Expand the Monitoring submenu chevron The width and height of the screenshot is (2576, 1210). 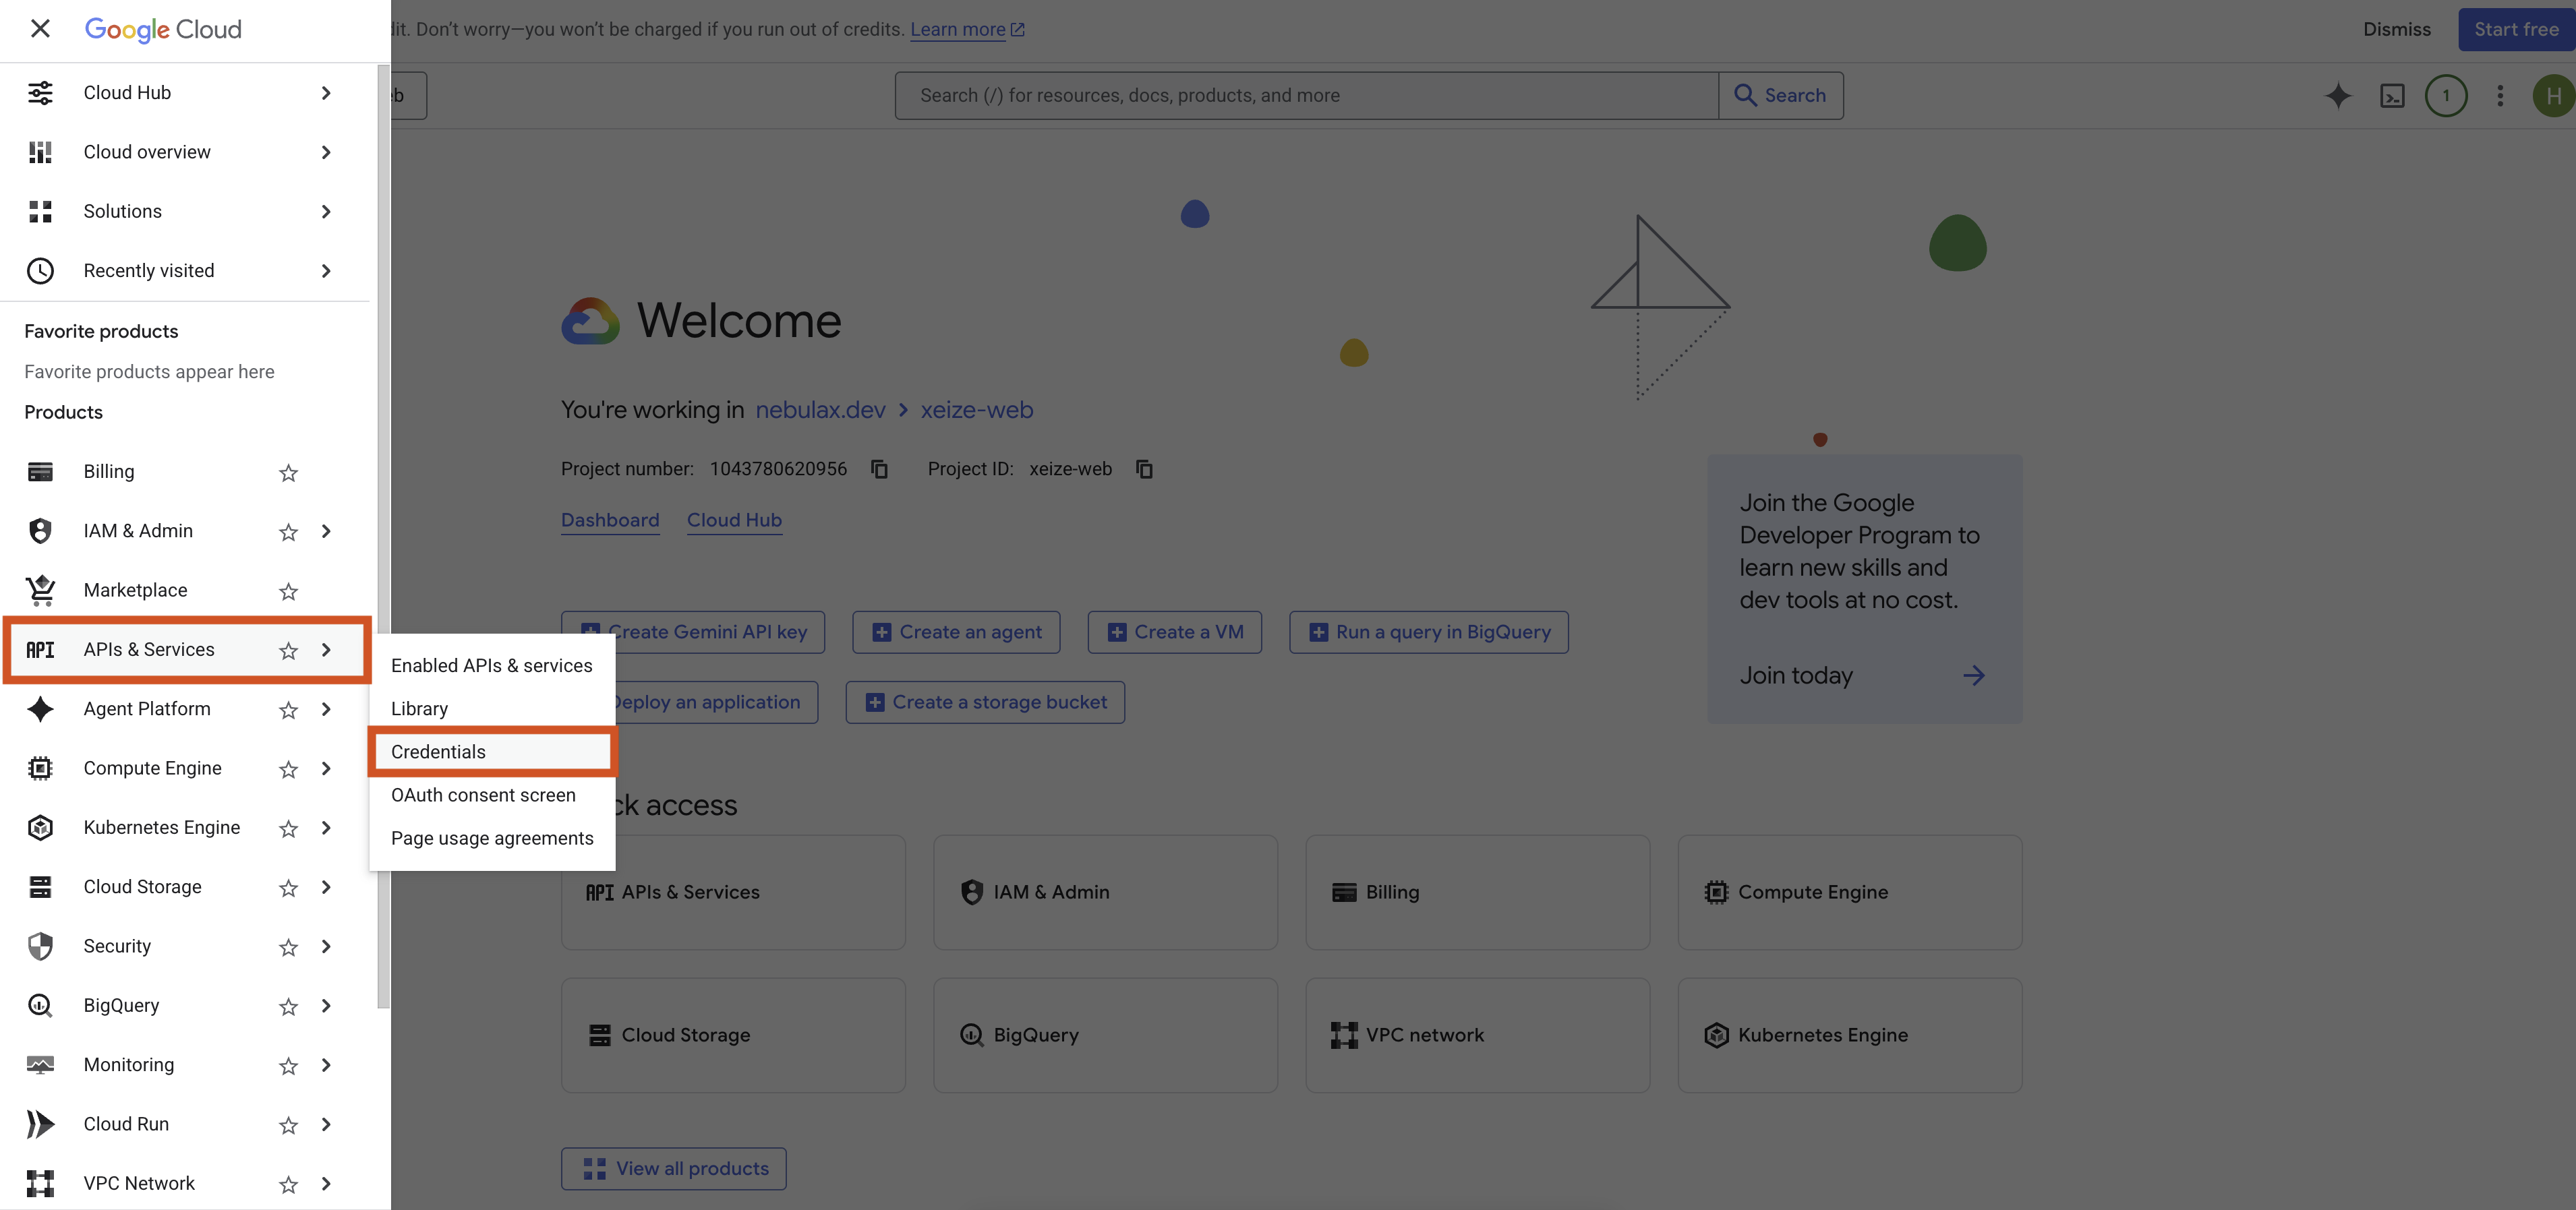pyautogui.click(x=326, y=1065)
